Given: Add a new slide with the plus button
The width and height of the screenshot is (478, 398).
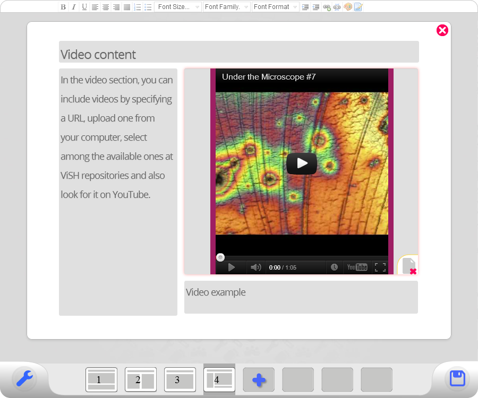Looking at the screenshot, I should click(x=259, y=380).
